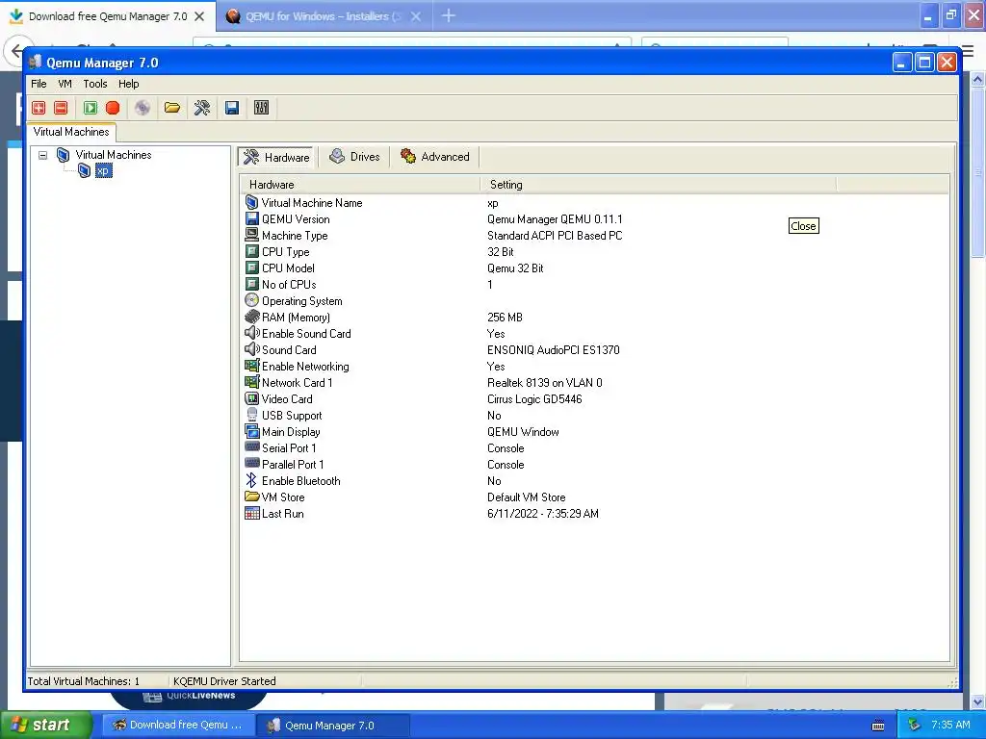986x739 pixels.
Task: Click the system tray keyboard icon
Action: (x=878, y=726)
